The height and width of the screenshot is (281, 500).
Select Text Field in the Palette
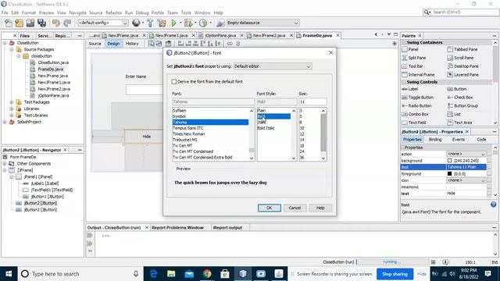pos(414,123)
